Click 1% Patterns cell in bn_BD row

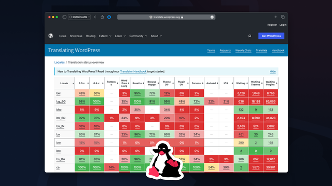pyautogui.click(x=112, y=118)
